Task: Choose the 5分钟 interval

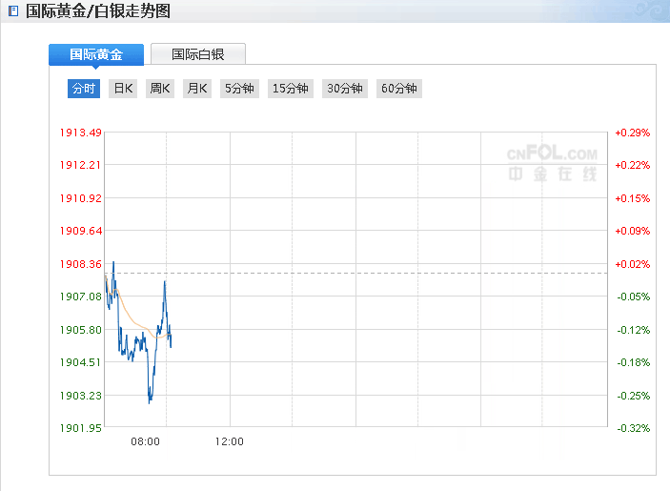Action: [239, 89]
